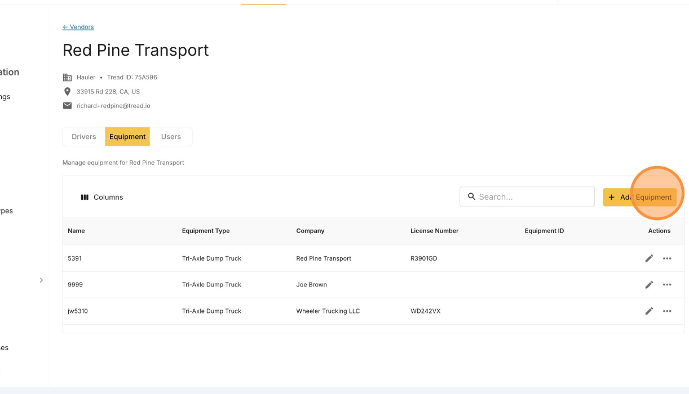Sort by the License Number column header
Image resolution: width=689 pixels, height=394 pixels.
pyautogui.click(x=434, y=231)
